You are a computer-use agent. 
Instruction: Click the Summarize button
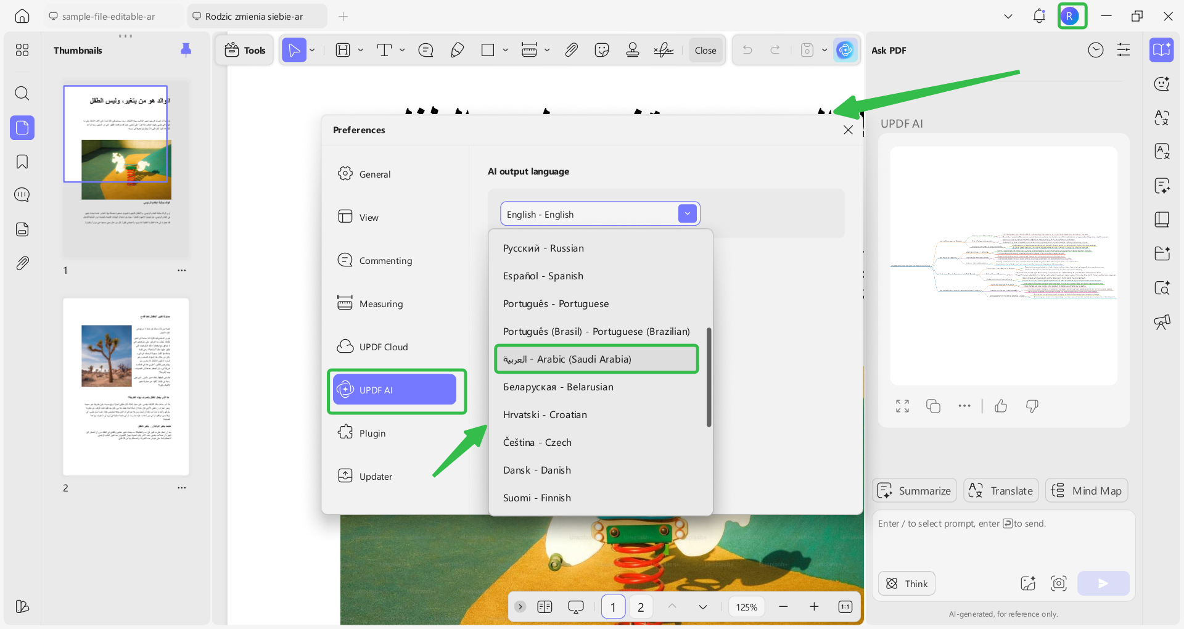click(x=915, y=490)
